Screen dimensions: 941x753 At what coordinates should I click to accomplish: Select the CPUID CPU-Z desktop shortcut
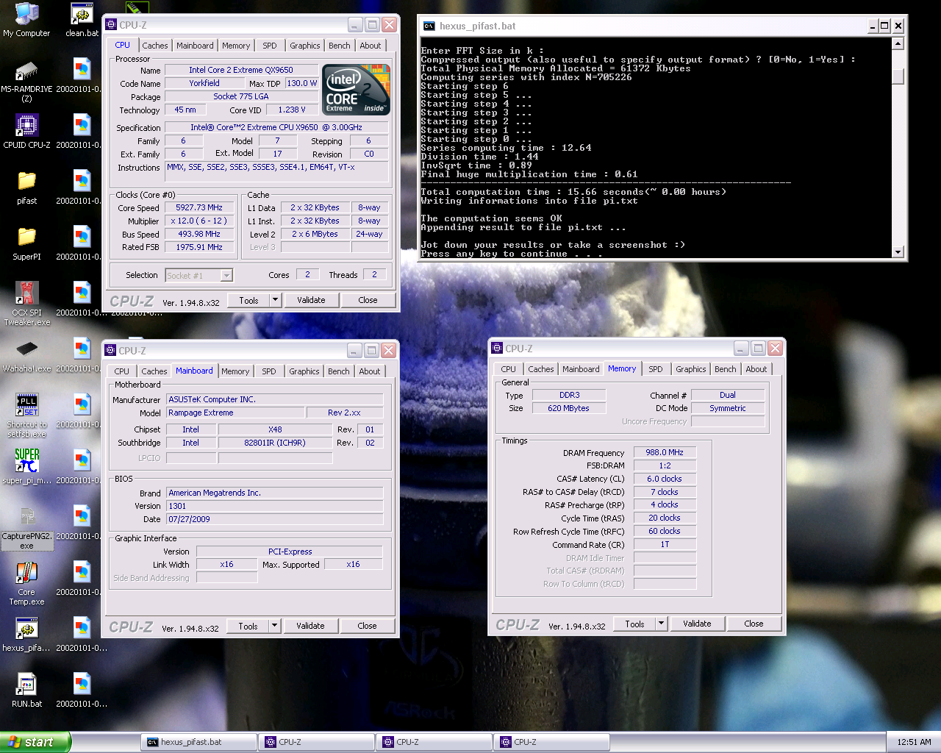pyautogui.click(x=26, y=132)
